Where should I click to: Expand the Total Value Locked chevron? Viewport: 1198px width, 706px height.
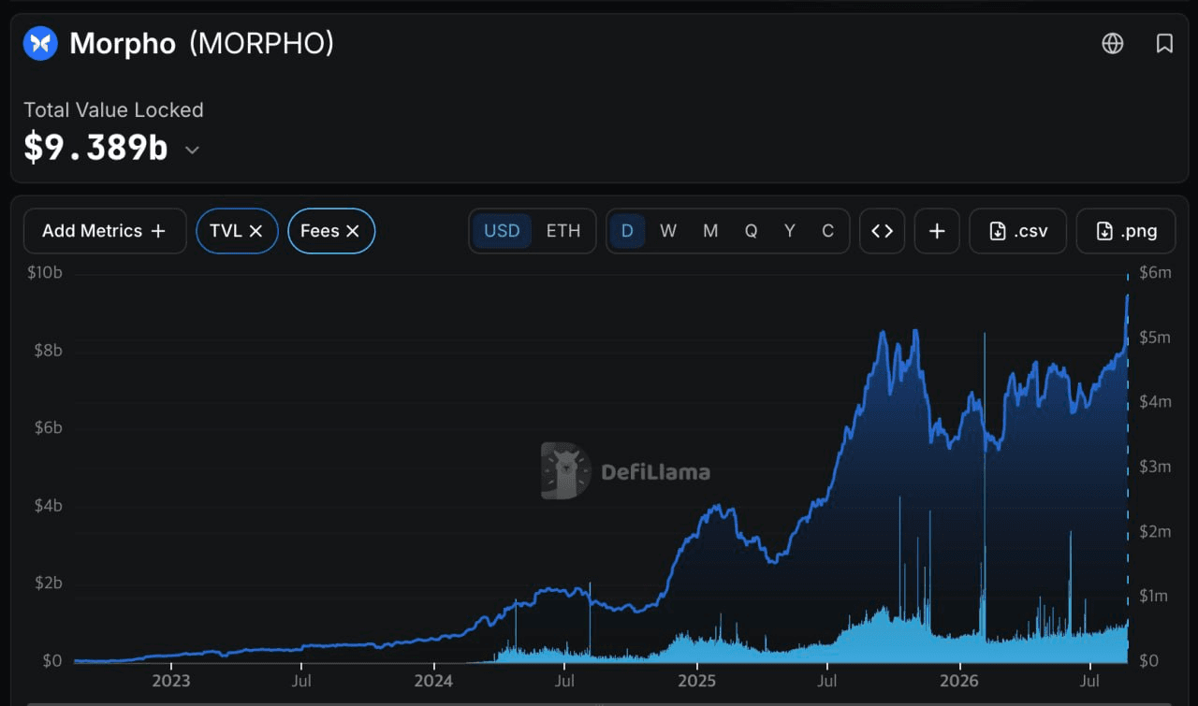pyautogui.click(x=192, y=150)
